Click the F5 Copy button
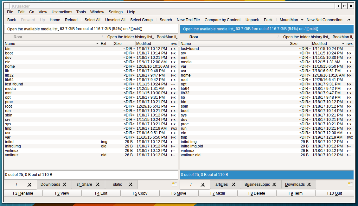This screenshot has height=206, width=358. click(140, 193)
